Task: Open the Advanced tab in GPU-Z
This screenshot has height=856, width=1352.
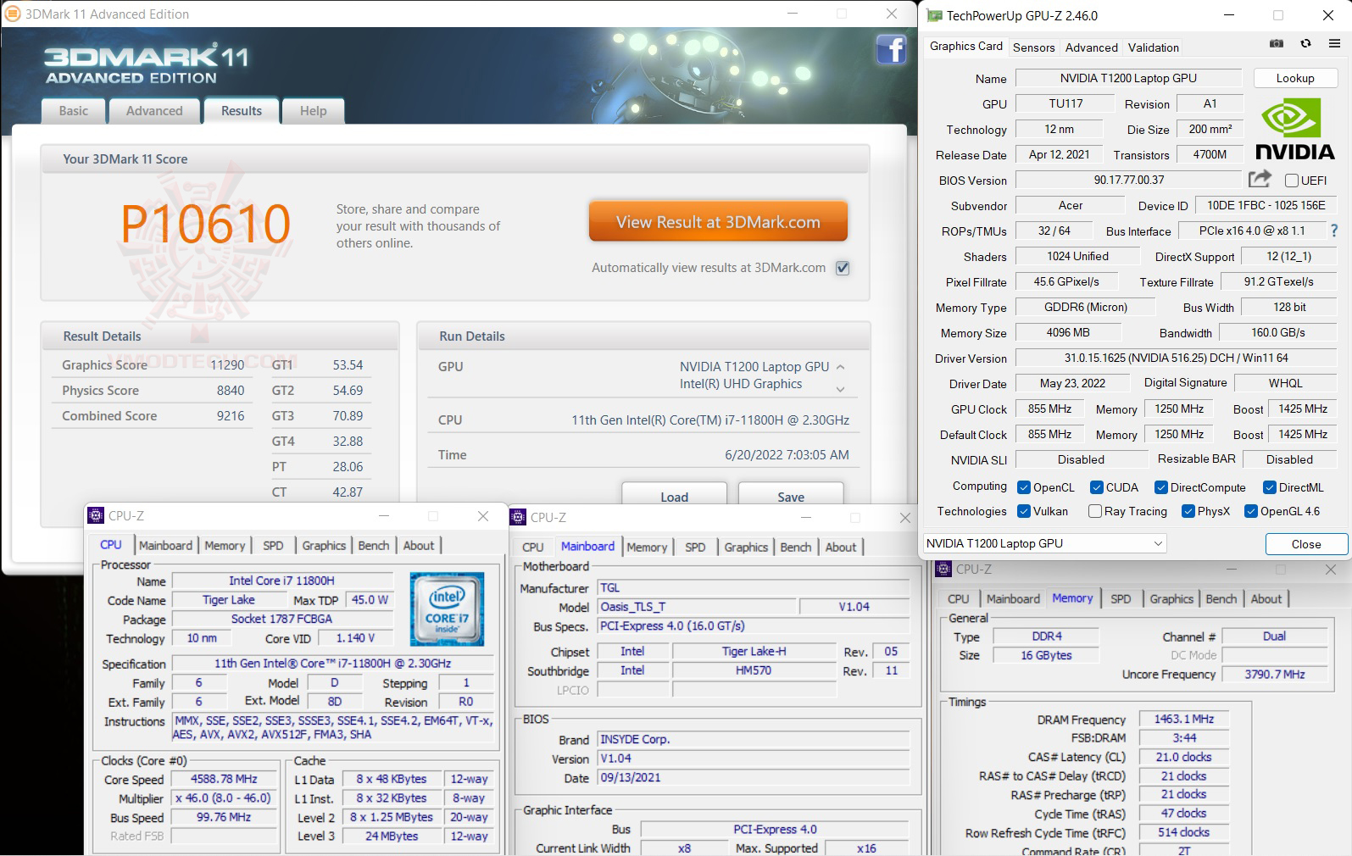Action: pos(1092,47)
